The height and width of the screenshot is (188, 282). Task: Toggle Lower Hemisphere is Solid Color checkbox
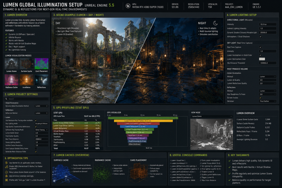pyautogui.click(x=261, y=55)
